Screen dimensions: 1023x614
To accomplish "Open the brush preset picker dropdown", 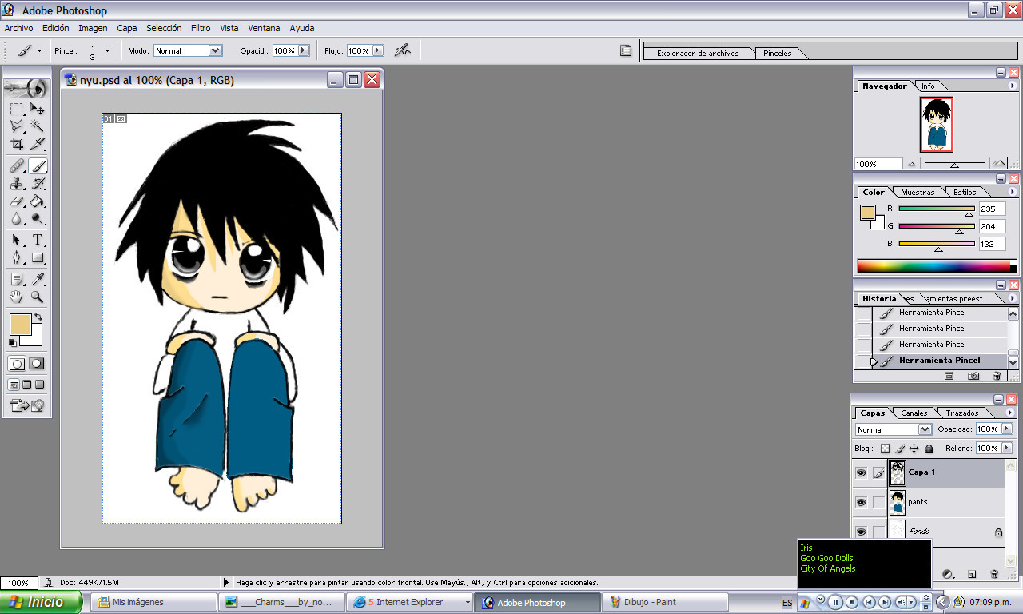I will [x=107, y=50].
